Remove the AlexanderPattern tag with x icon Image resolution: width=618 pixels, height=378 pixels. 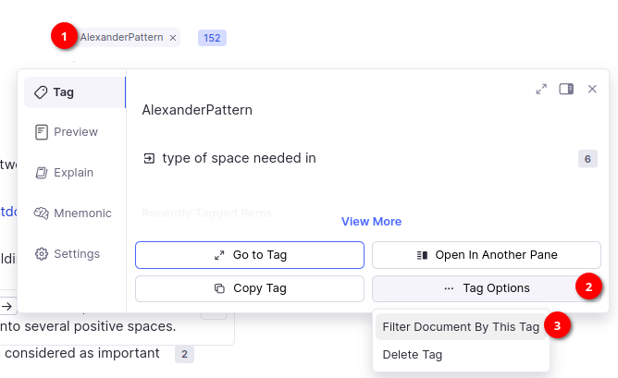[173, 38]
